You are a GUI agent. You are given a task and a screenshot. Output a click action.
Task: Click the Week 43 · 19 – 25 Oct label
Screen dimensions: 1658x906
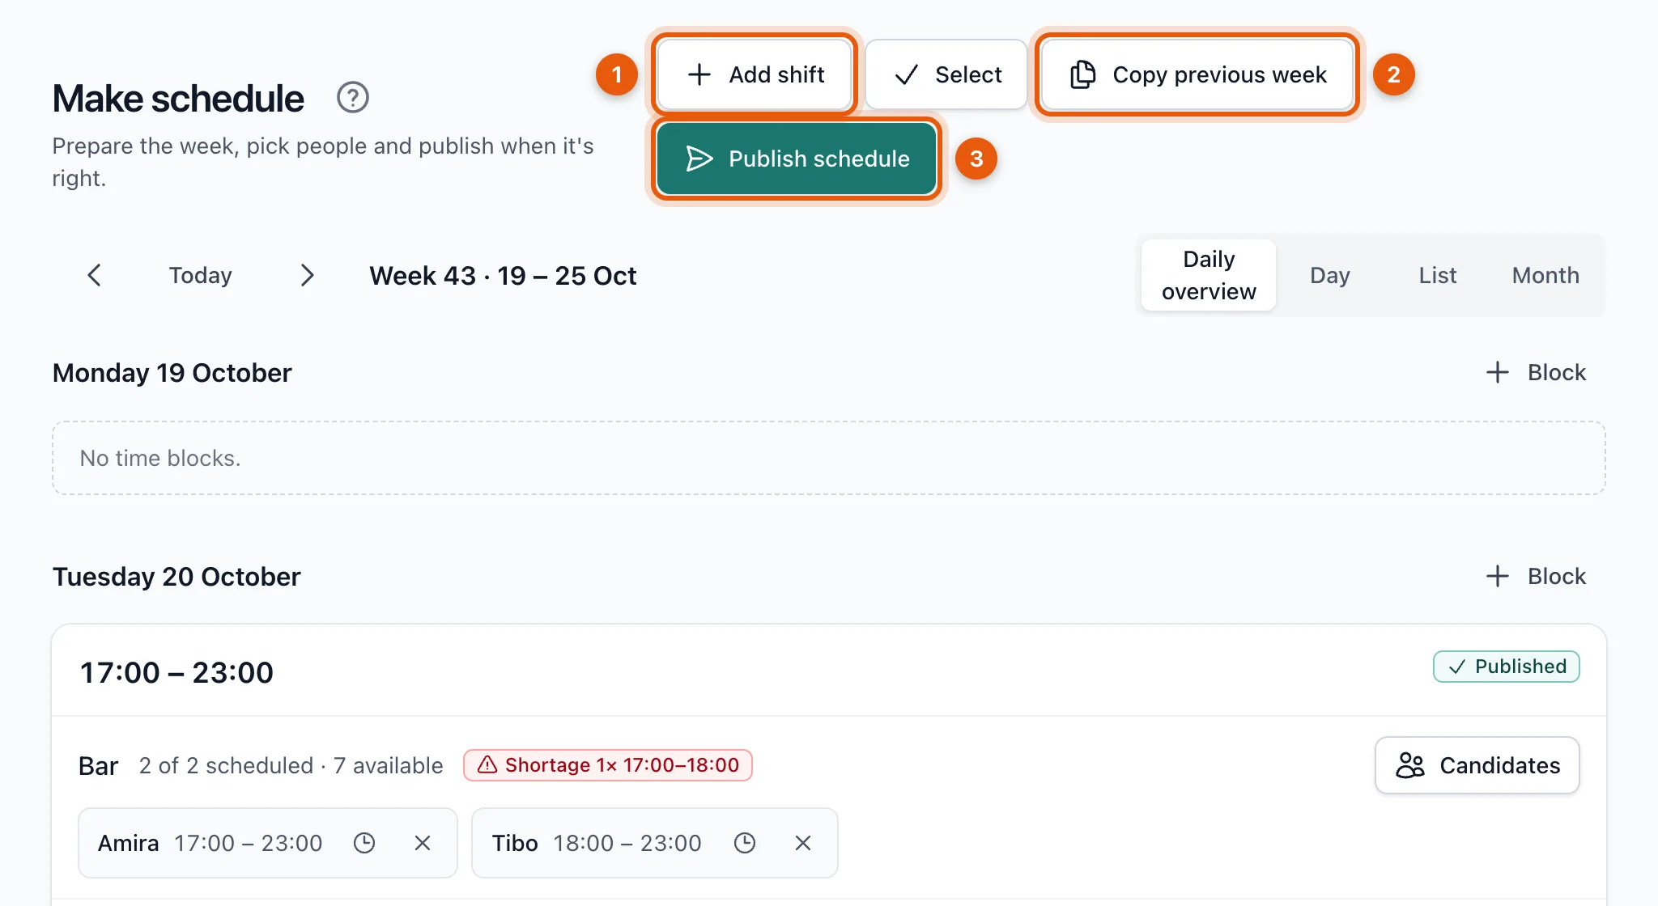point(503,276)
